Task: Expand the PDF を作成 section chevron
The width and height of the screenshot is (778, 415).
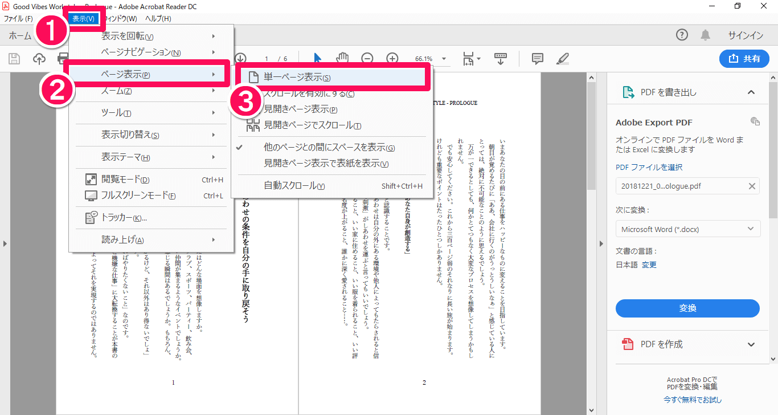Action: click(751, 344)
